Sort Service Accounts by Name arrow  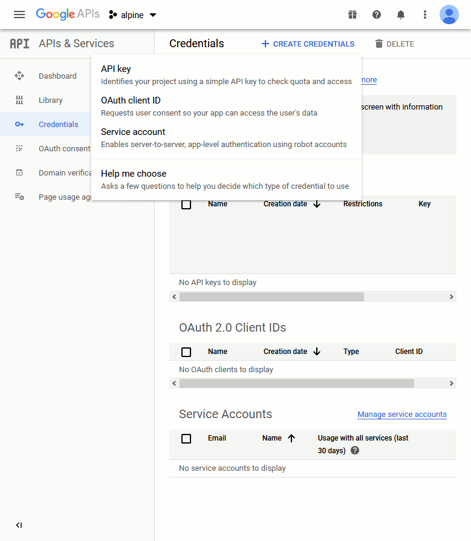[291, 438]
